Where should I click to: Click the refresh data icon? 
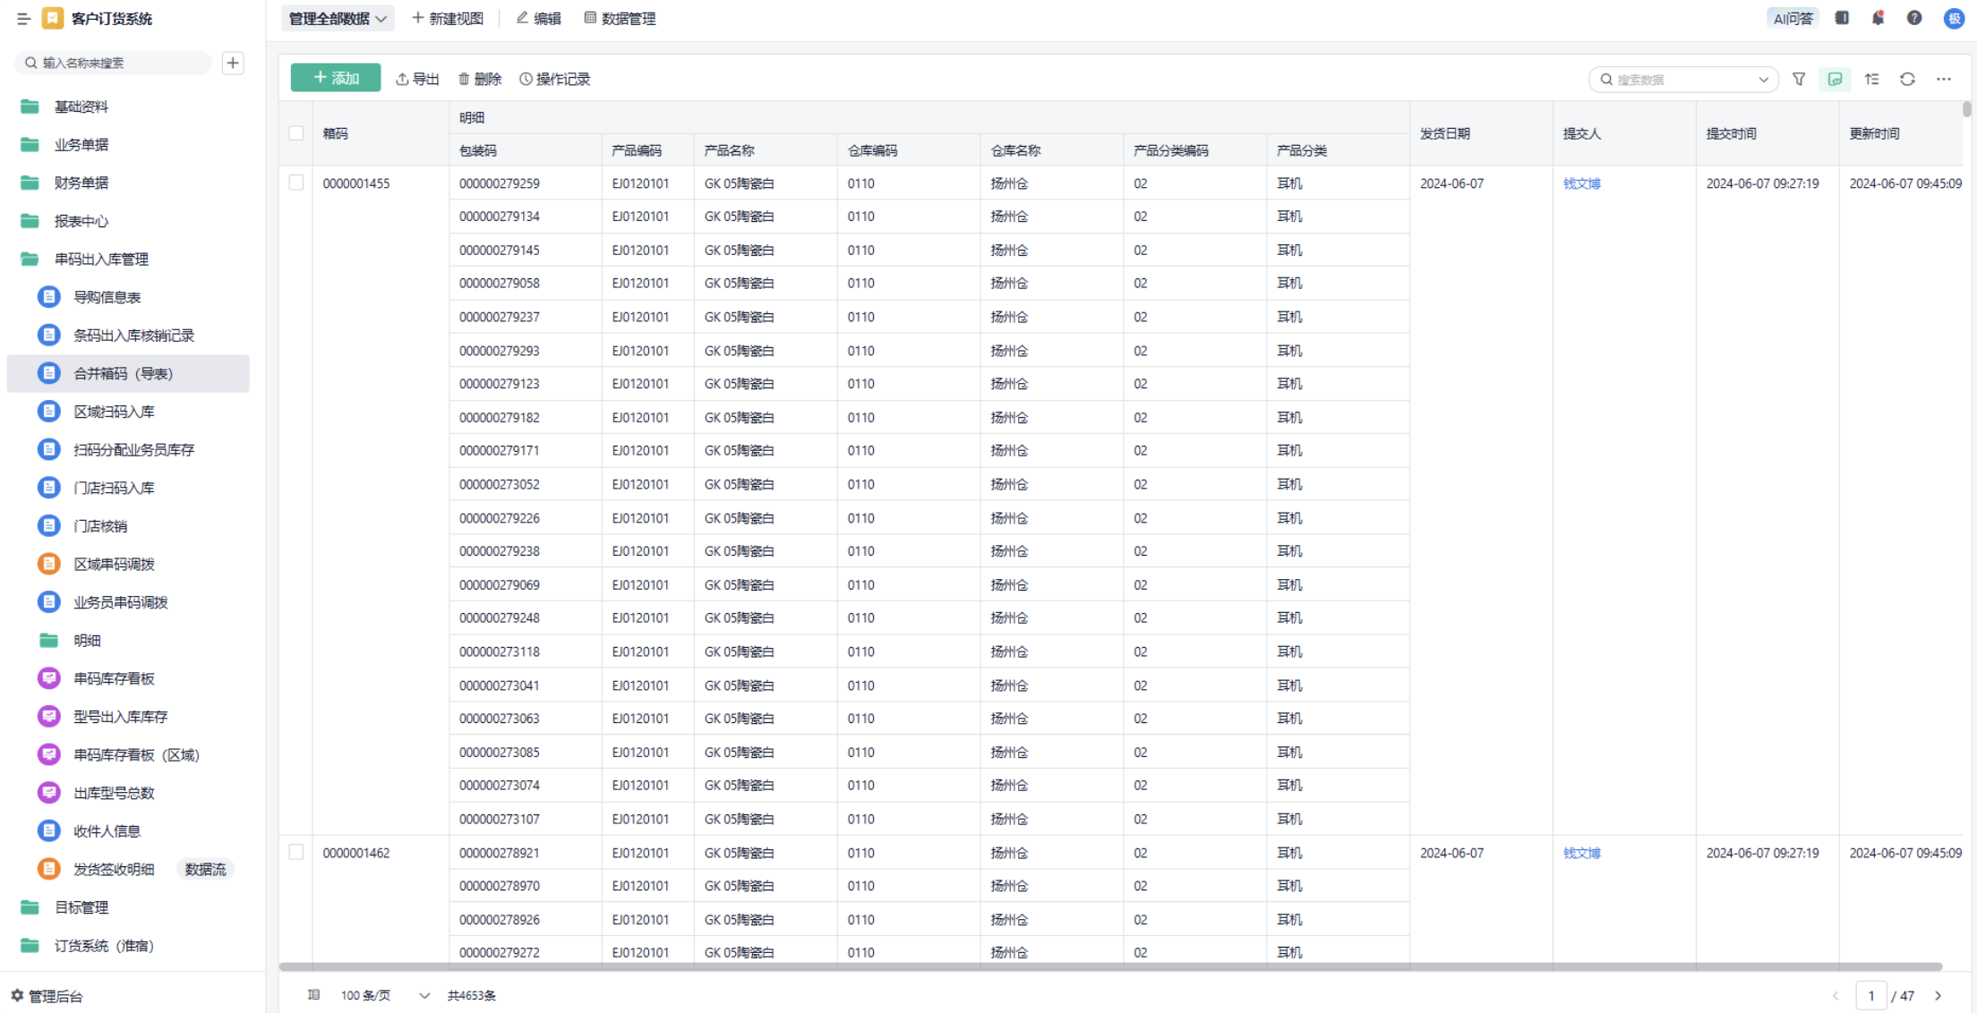click(1907, 80)
